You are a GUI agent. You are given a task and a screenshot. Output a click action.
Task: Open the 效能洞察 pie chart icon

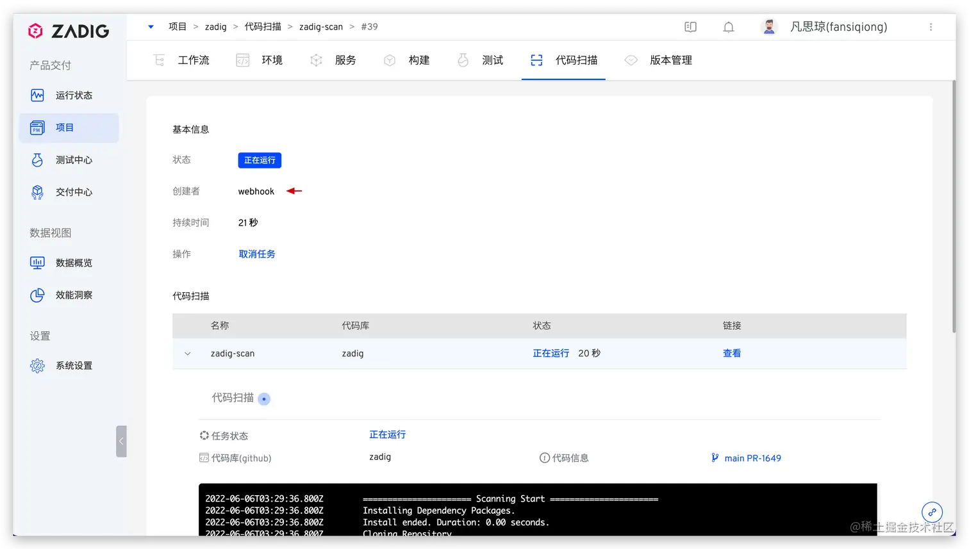tap(37, 295)
